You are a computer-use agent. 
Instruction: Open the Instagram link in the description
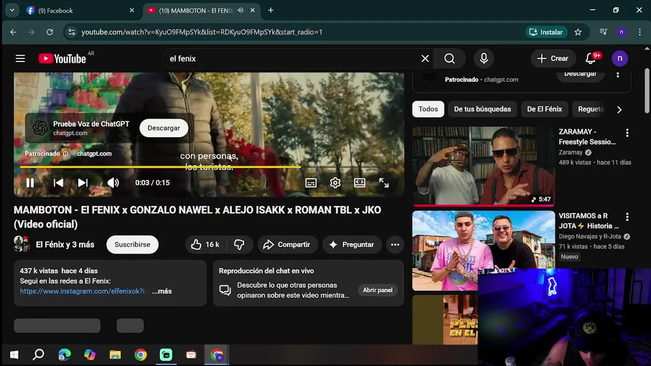click(84, 291)
